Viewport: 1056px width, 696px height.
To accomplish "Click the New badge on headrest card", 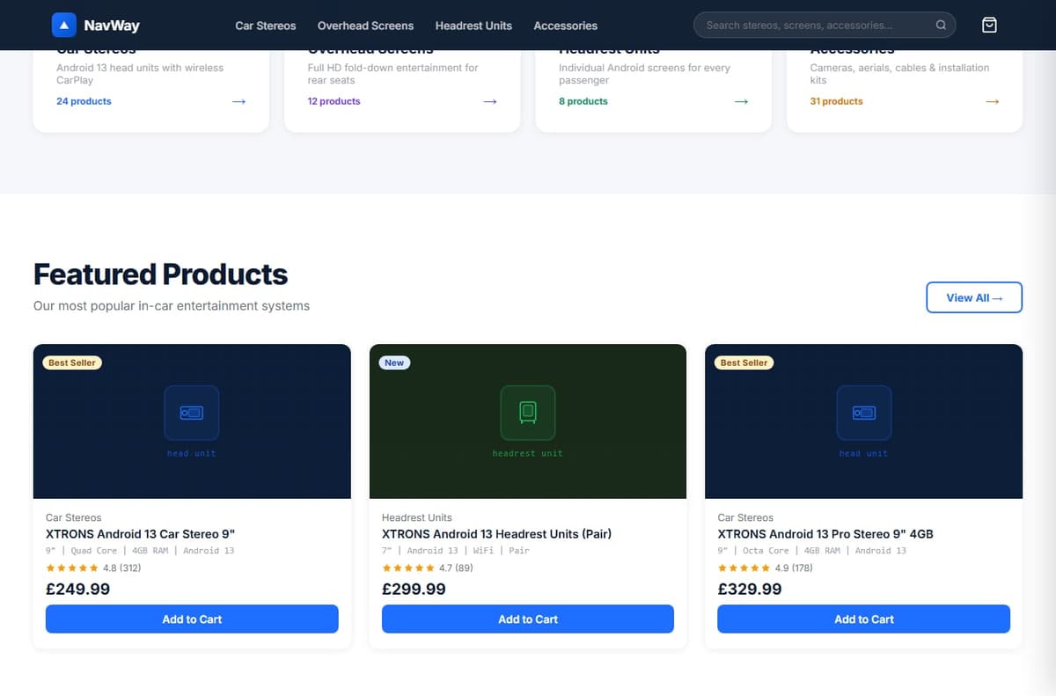I will pyautogui.click(x=394, y=363).
